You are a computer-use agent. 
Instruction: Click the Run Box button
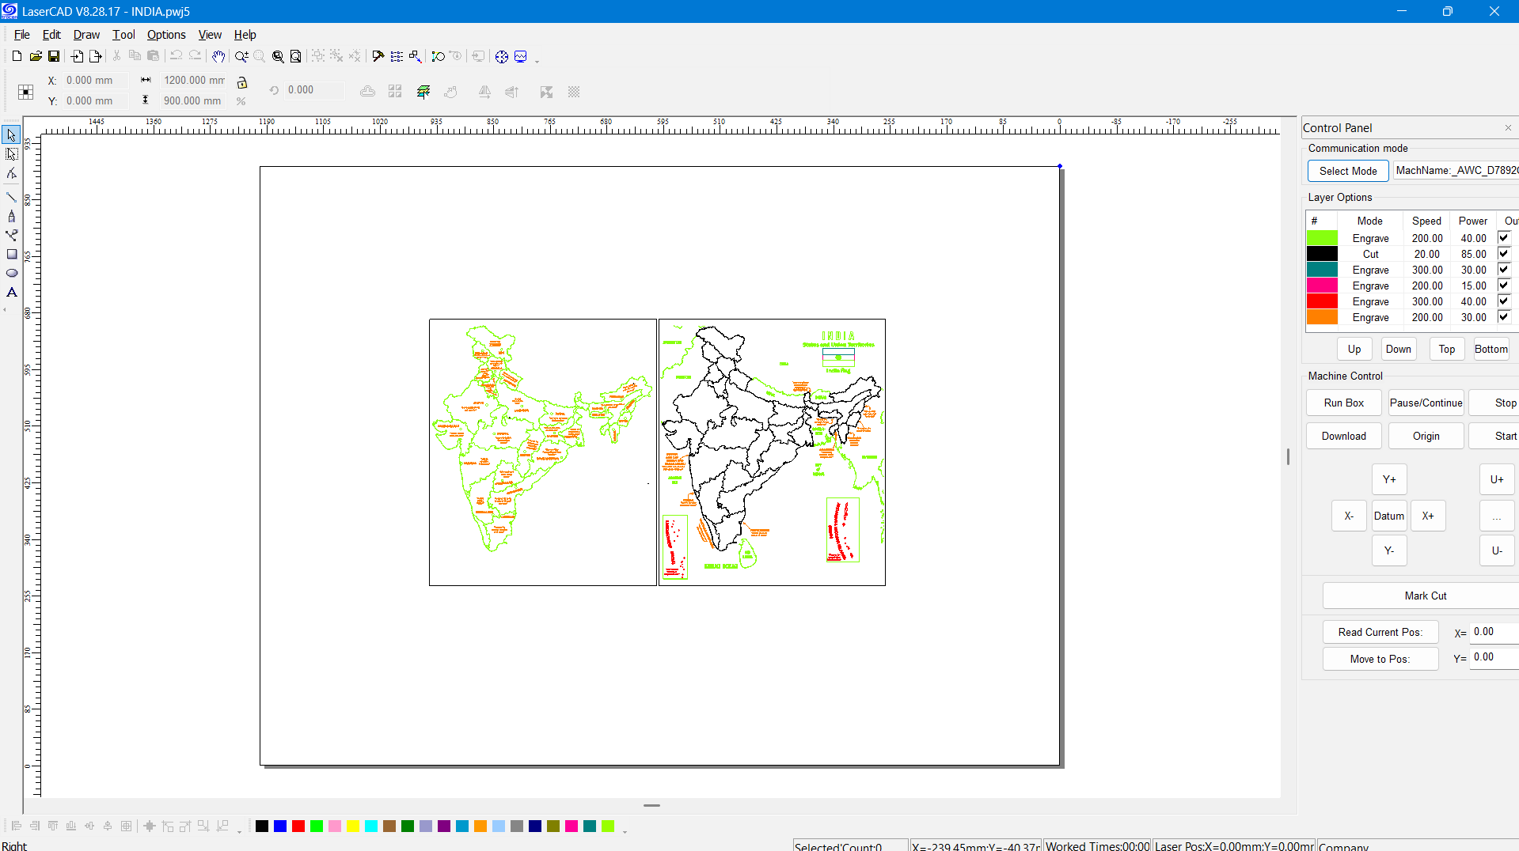tap(1344, 403)
